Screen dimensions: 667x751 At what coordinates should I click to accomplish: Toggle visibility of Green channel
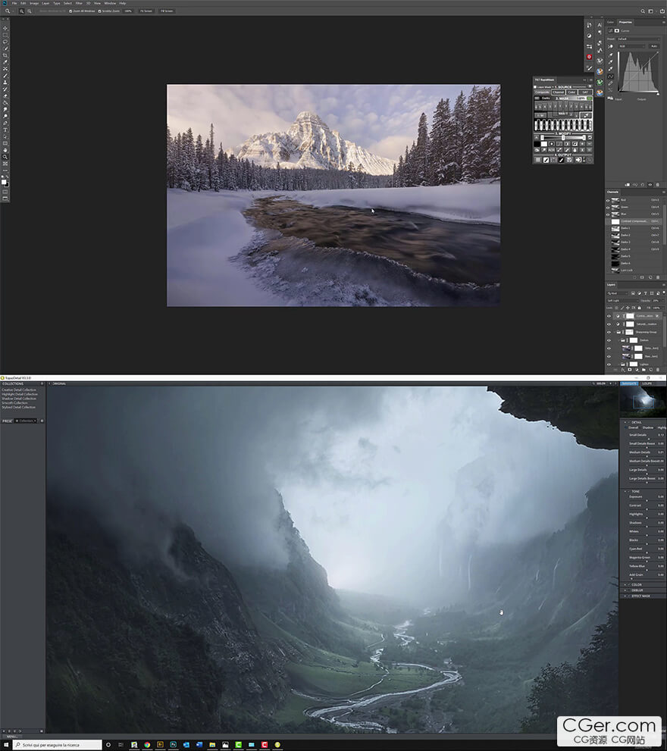click(x=608, y=208)
